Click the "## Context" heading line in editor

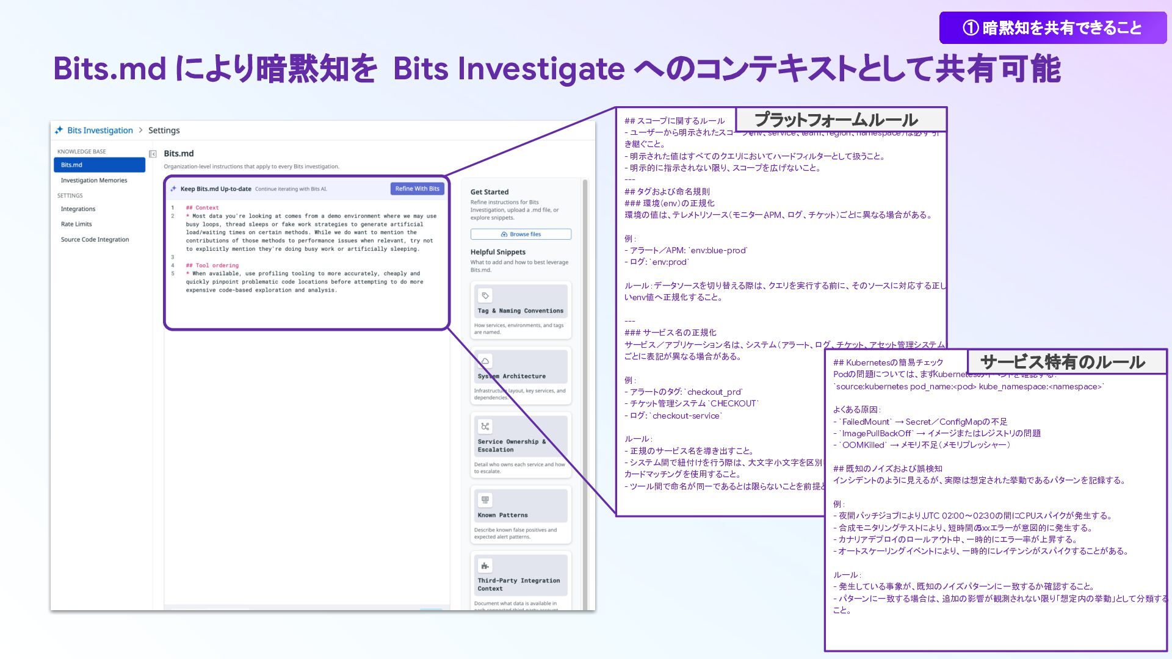202,207
